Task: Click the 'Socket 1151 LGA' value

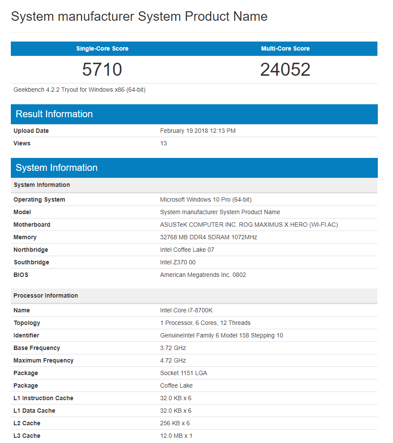Action: coord(184,373)
